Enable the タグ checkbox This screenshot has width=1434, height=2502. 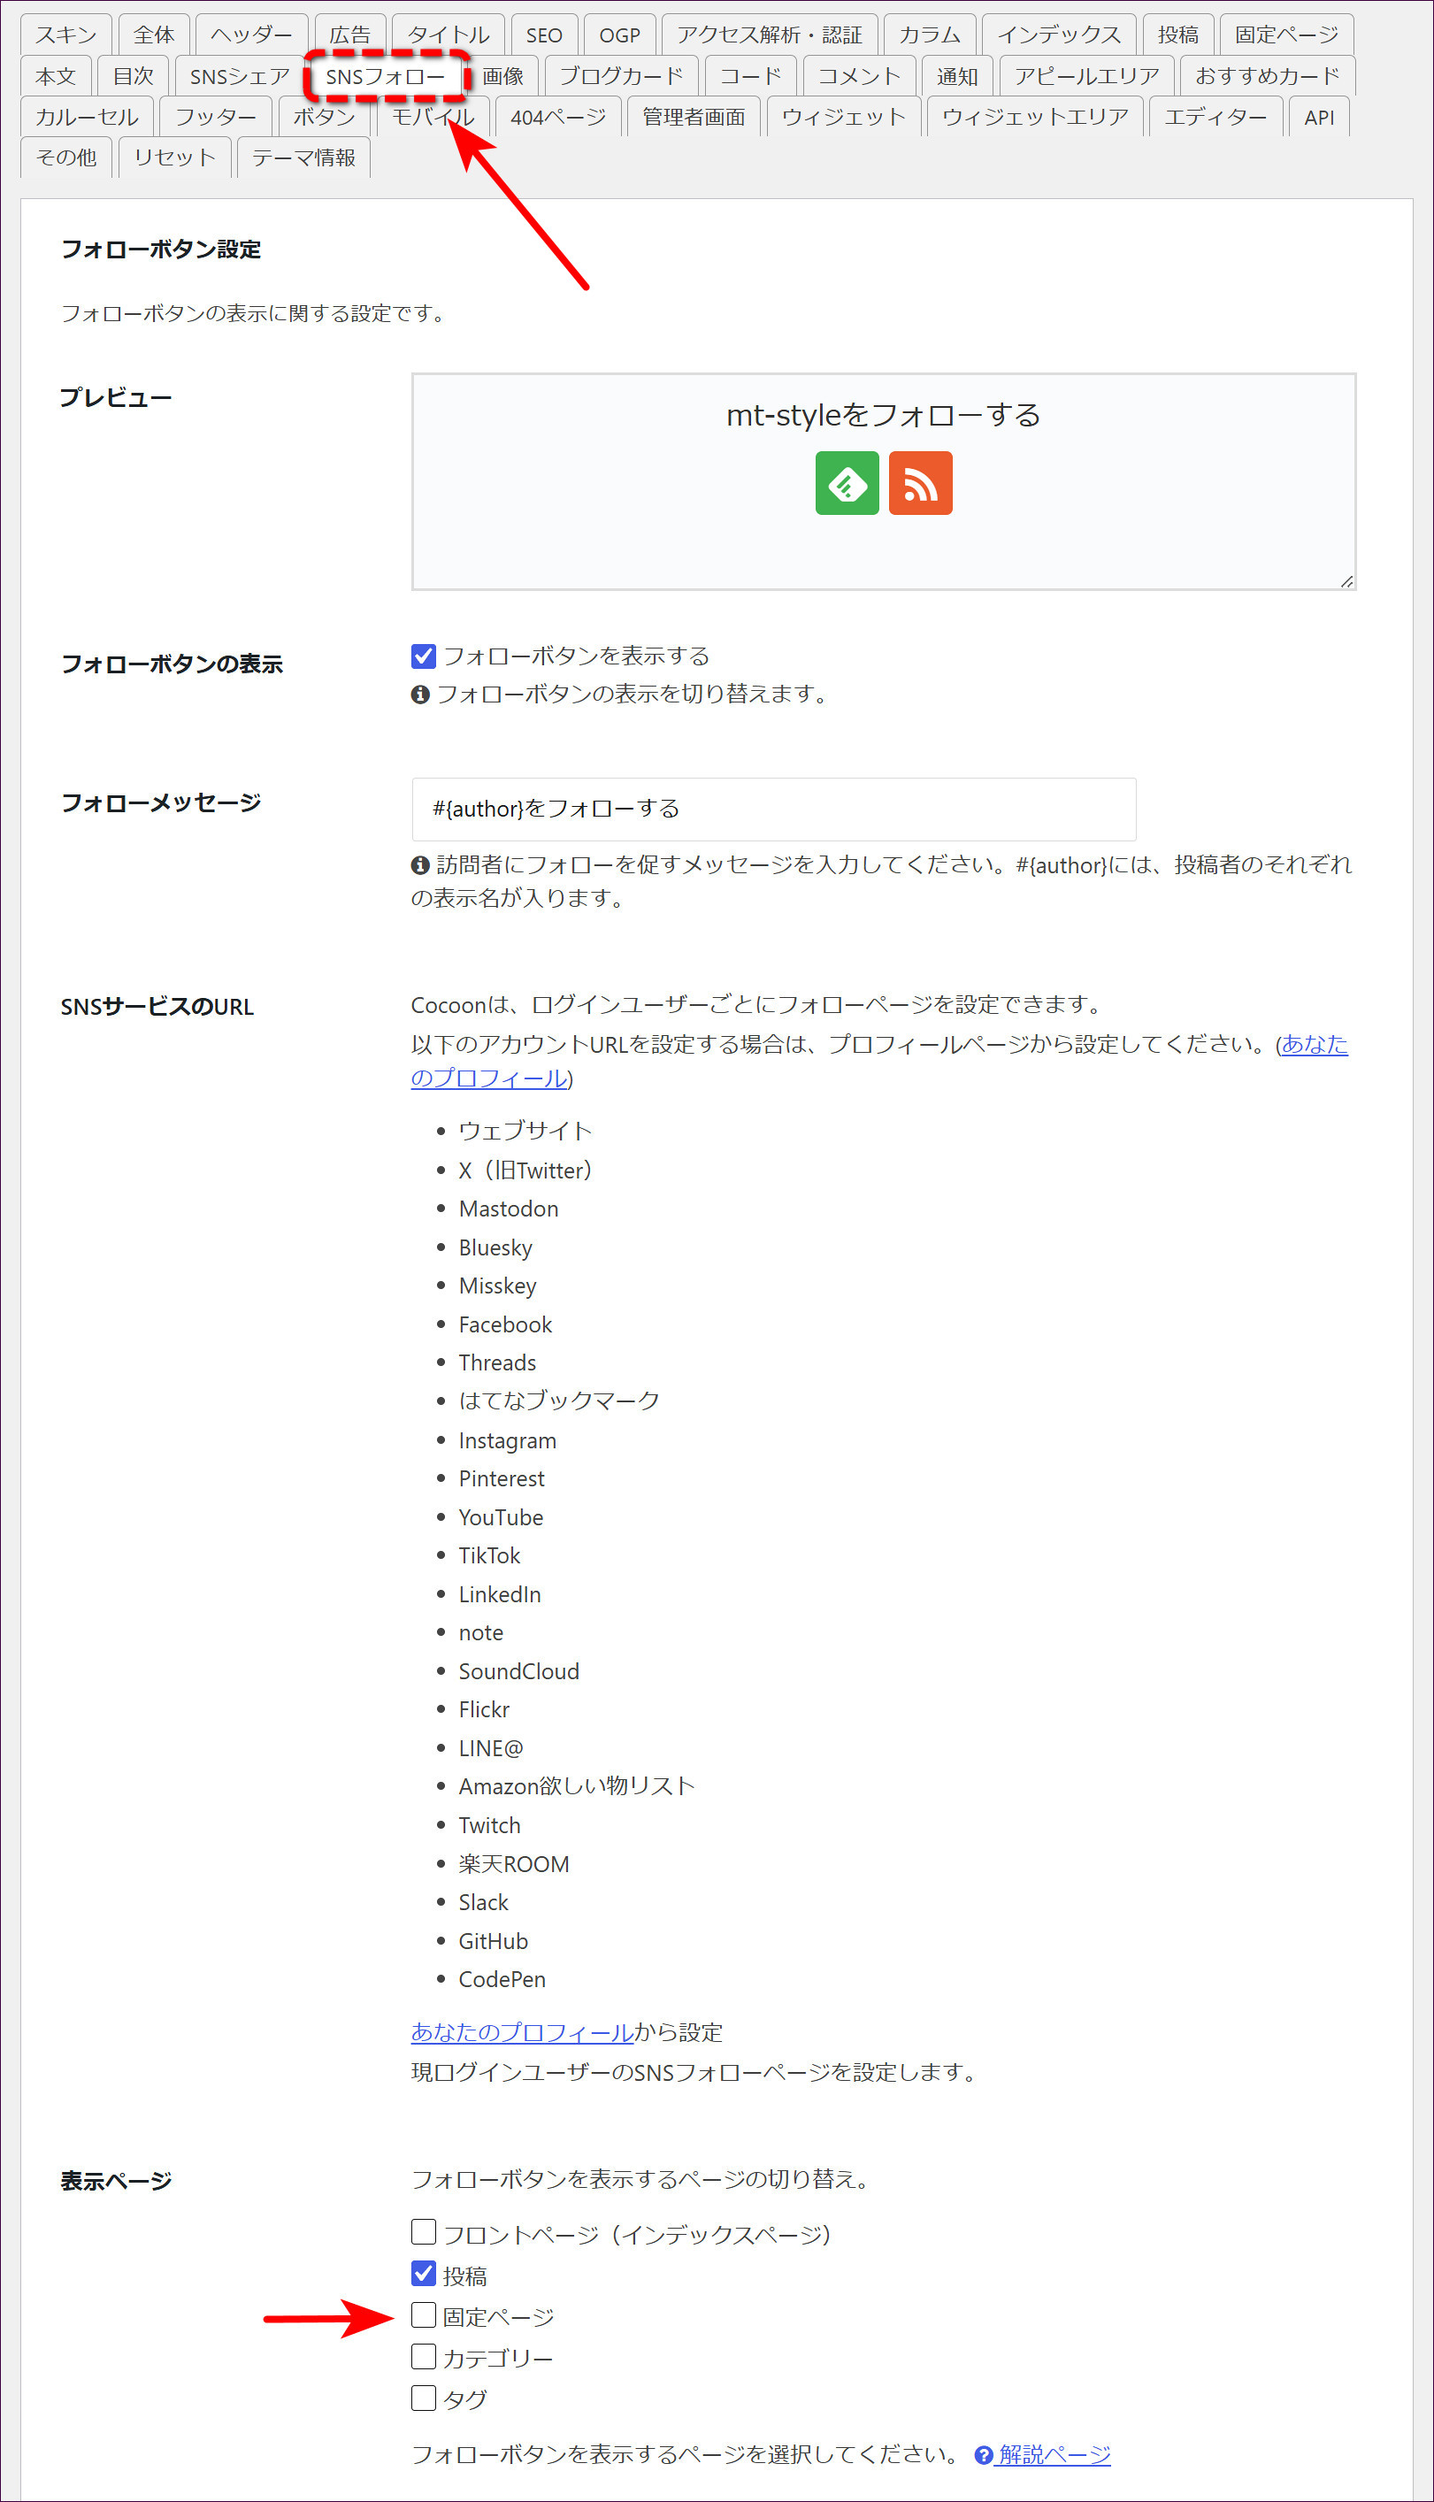click(x=424, y=2398)
